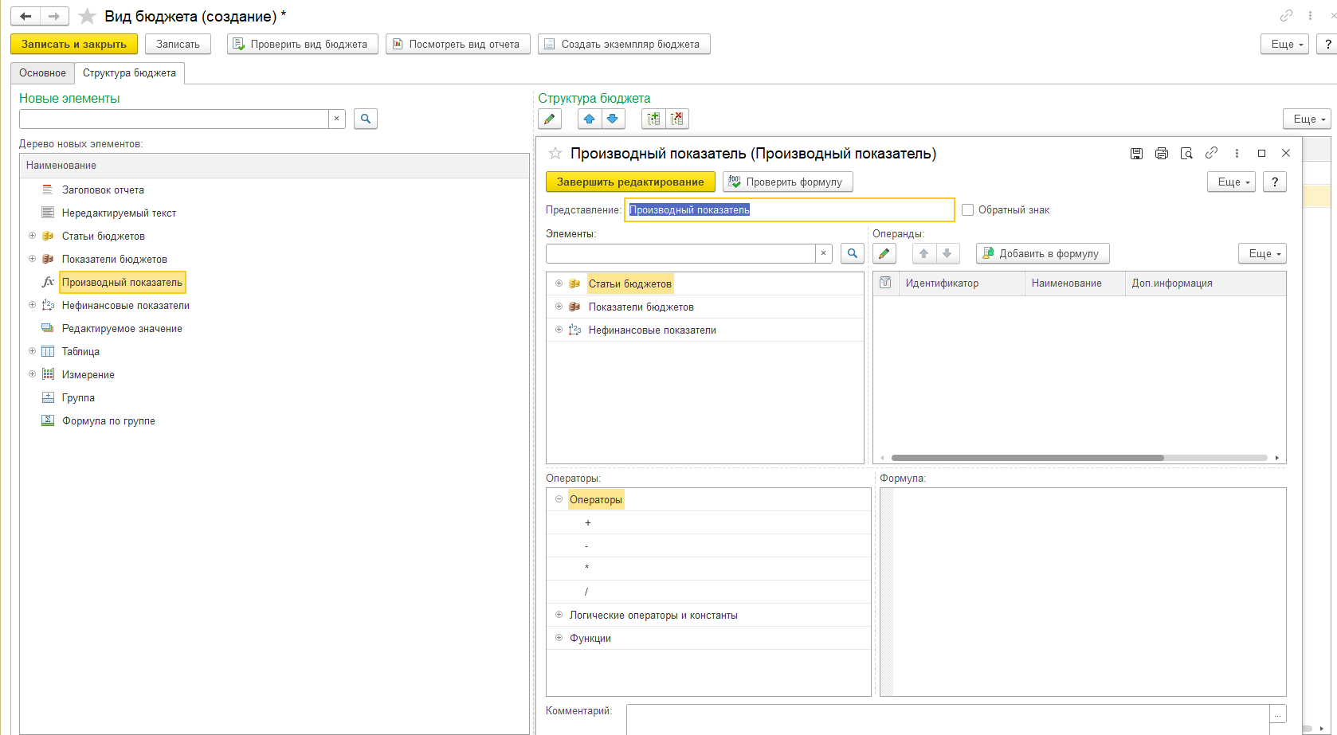Move element down with blue arrow

612,119
